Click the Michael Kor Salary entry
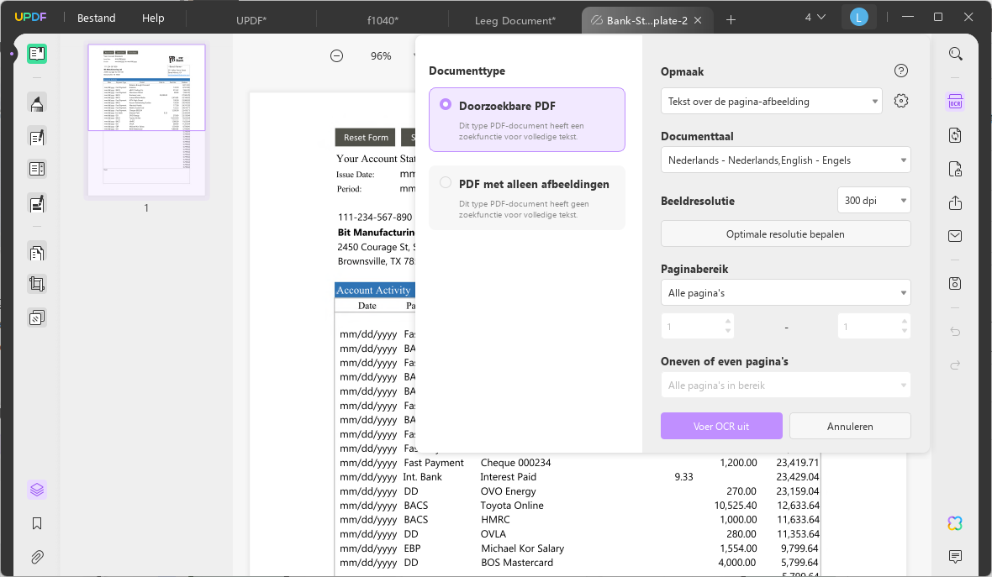Viewport: 992px width, 577px height. 523,548
